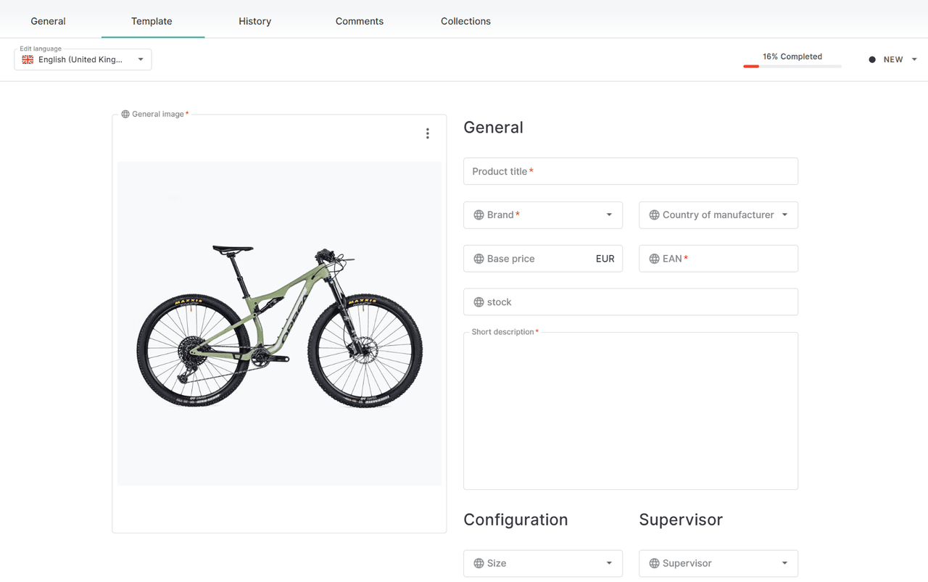Open the NEW status dropdown
This screenshot has width=928, height=582.
pyautogui.click(x=893, y=59)
